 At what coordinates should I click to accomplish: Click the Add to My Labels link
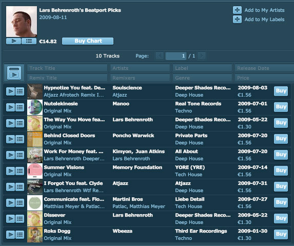[264, 20]
